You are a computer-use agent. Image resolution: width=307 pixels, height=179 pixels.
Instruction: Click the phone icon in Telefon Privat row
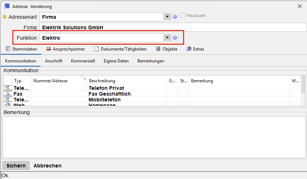pos(7,88)
